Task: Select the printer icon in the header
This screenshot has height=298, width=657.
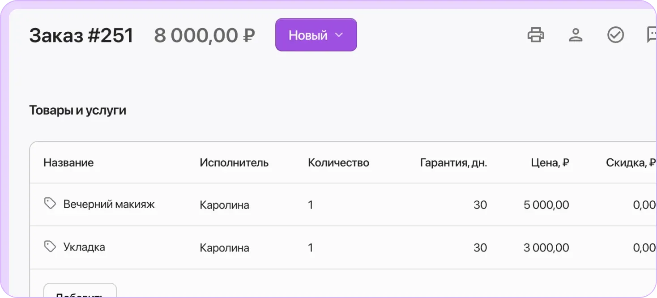Action: click(x=536, y=34)
